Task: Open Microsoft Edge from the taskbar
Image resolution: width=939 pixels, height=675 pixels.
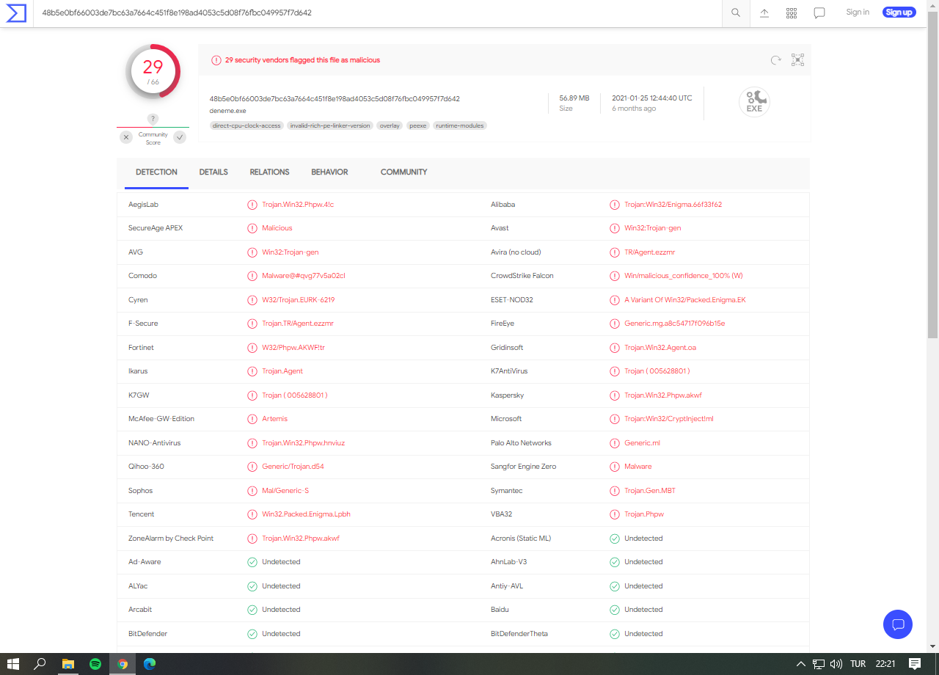Action: click(150, 664)
